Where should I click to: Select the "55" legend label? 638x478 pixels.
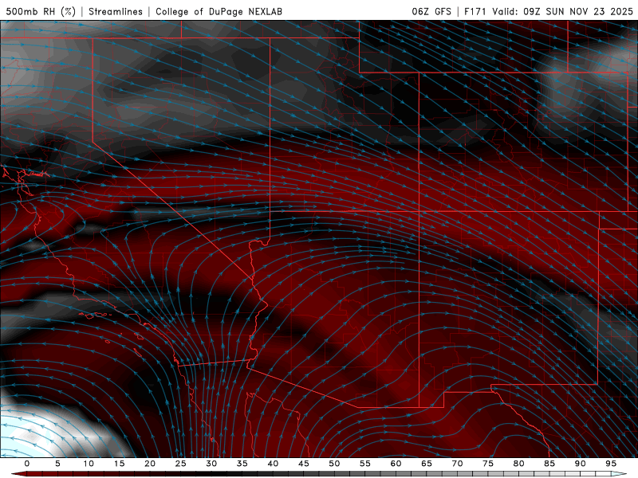click(x=365, y=464)
